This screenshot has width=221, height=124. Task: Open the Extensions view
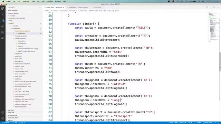click(x=3, y=32)
